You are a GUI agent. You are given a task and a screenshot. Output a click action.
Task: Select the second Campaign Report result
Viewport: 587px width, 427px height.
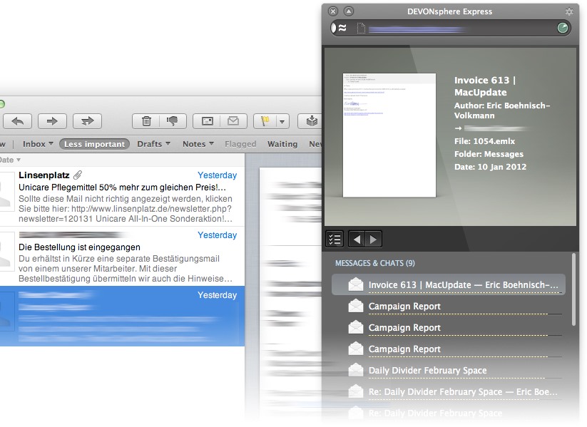[x=449, y=327]
